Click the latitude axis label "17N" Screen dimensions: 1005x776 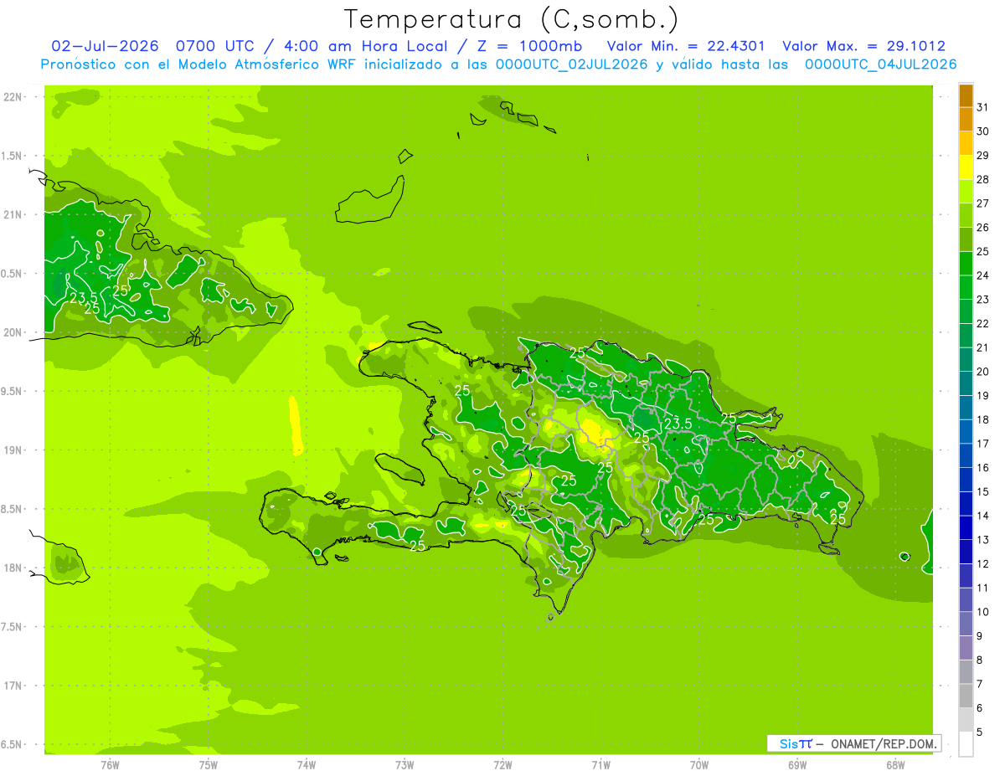pos(14,686)
